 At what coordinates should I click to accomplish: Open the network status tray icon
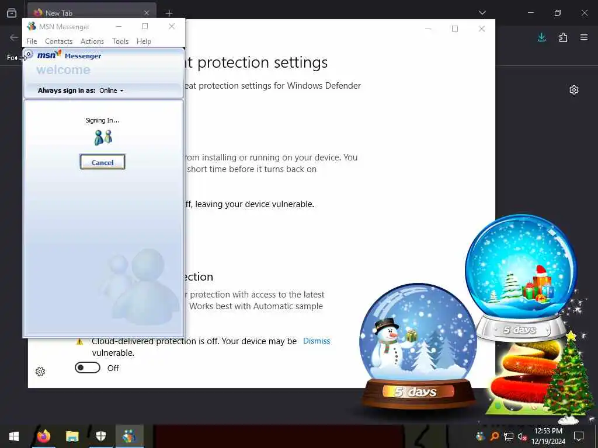[x=509, y=436]
